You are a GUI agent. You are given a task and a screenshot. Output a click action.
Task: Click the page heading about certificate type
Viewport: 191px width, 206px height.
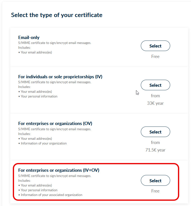click(56, 15)
